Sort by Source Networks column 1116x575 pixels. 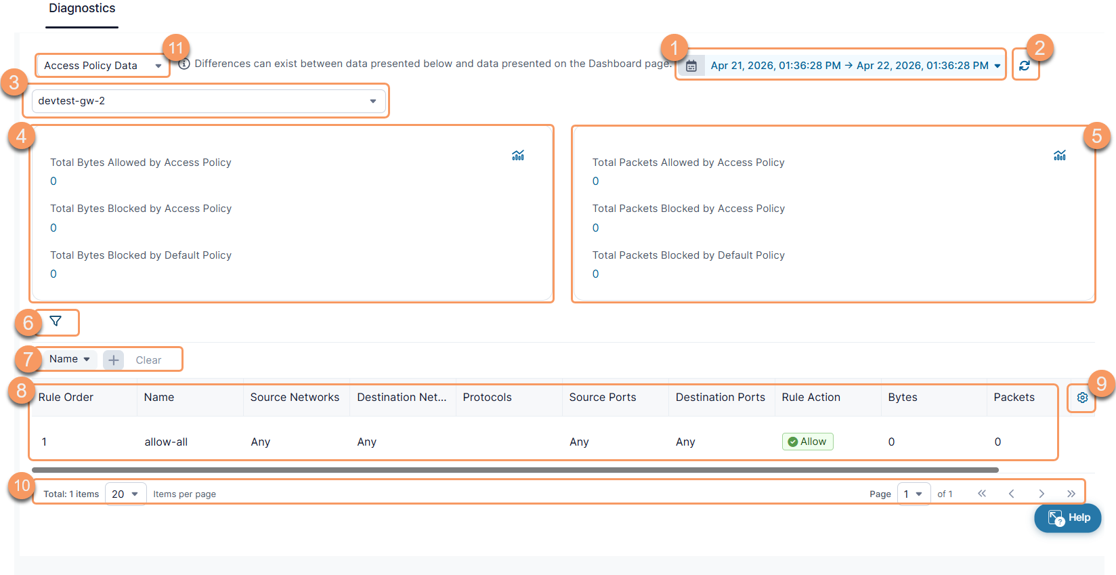pyautogui.click(x=295, y=398)
